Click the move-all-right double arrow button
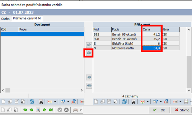 pos(89,53)
